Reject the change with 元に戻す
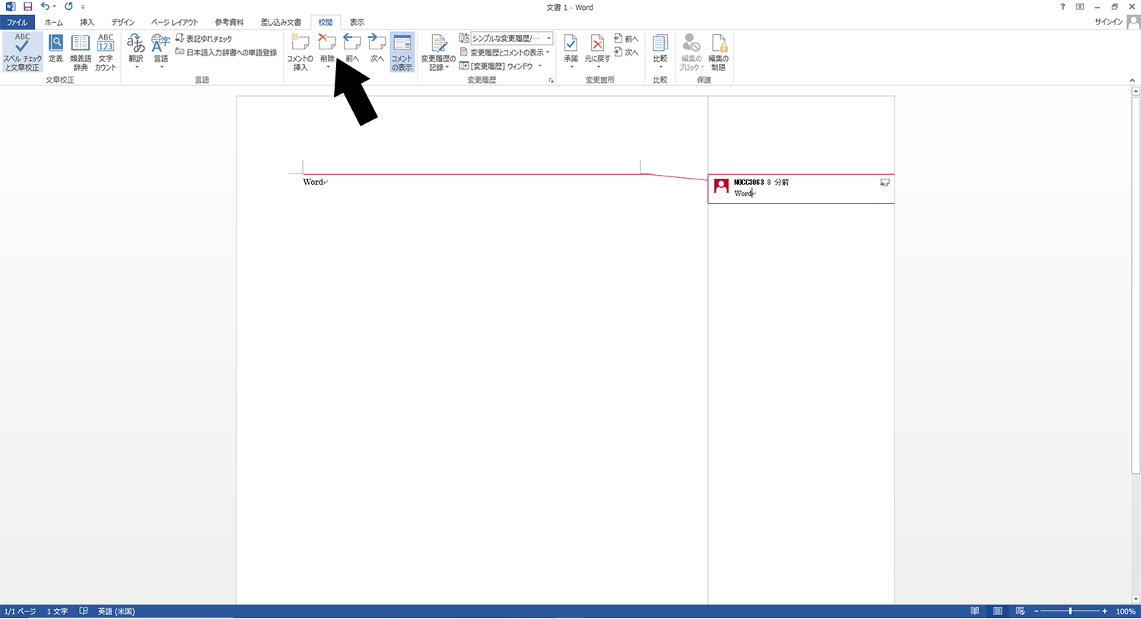1141x619 pixels. tap(597, 52)
